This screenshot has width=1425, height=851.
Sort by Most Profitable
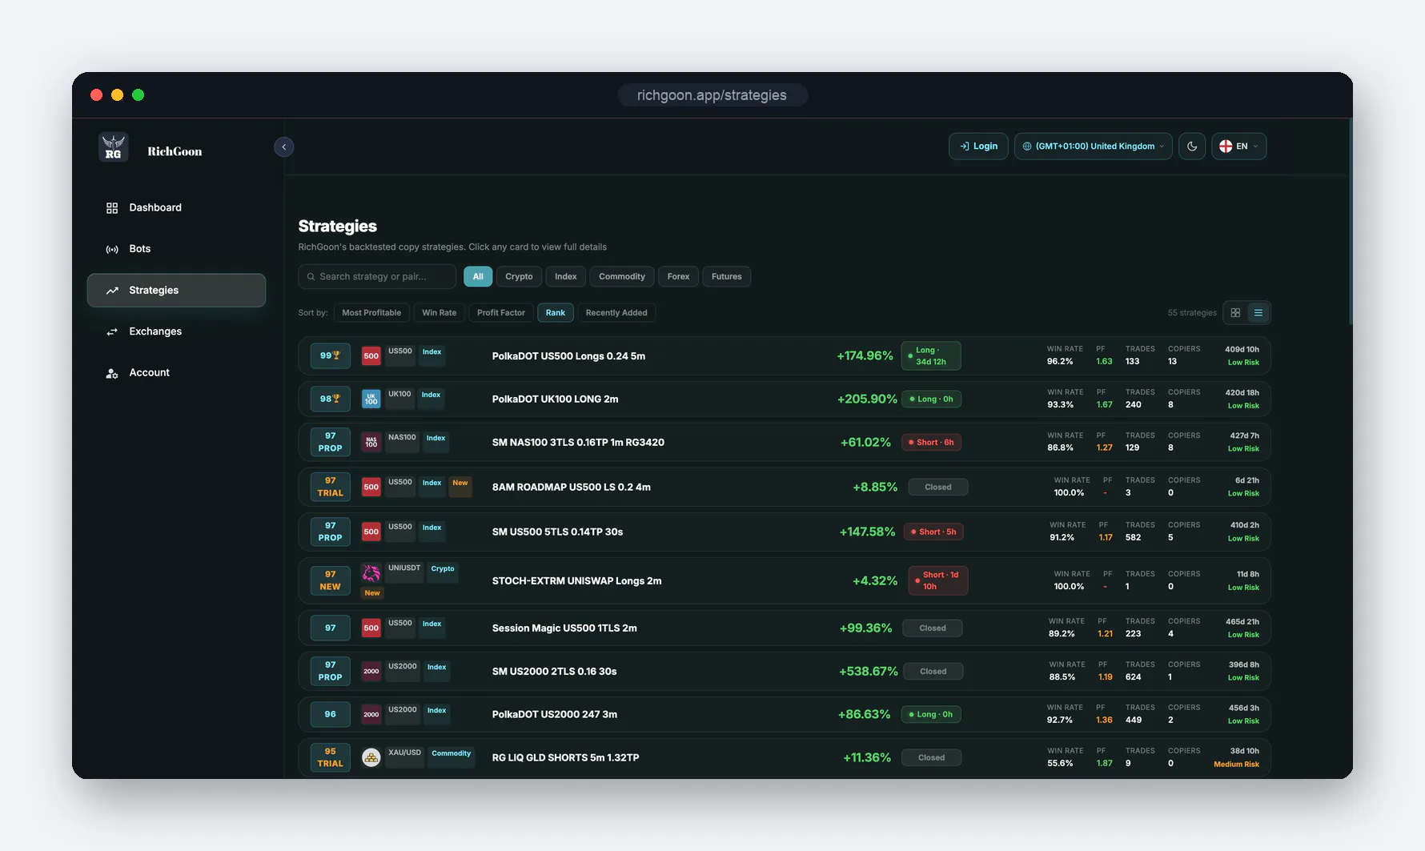pos(371,313)
